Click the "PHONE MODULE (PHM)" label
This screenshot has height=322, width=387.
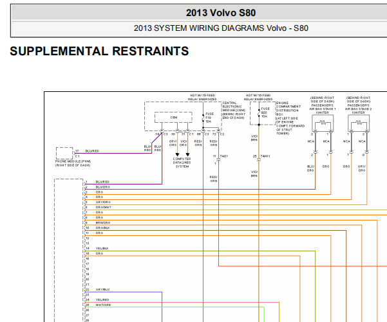click(x=73, y=161)
